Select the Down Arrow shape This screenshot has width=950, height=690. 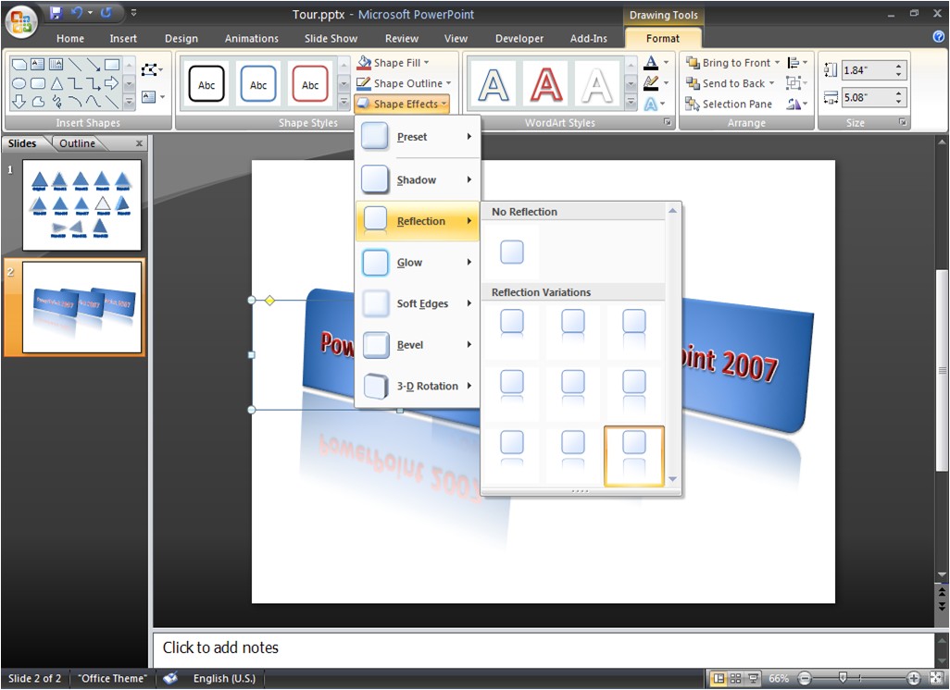(x=19, y=102)
